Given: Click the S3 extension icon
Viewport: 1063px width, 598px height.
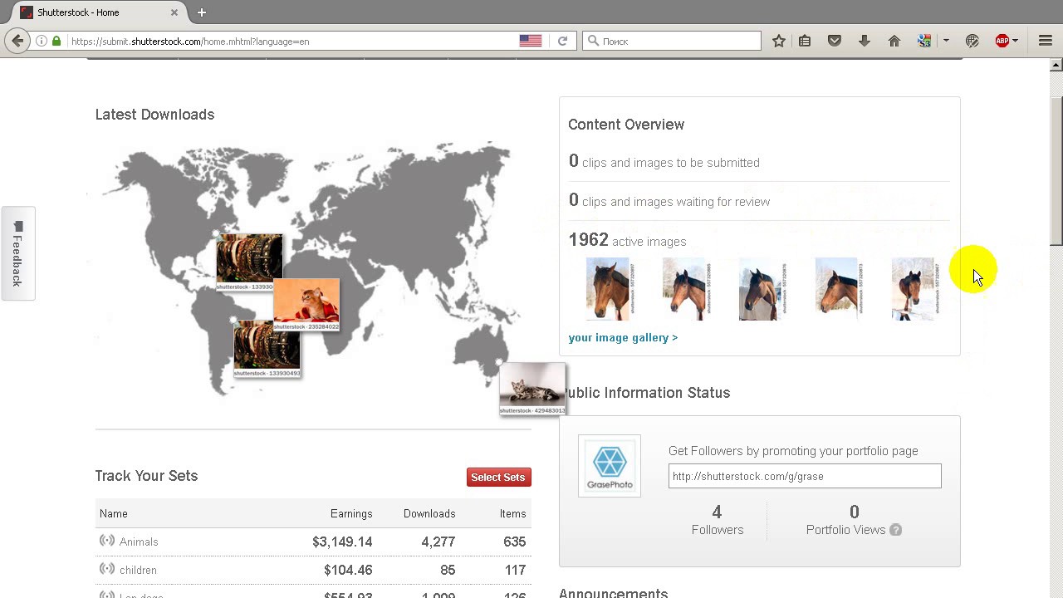Looking at the screenshot, I should (924, 41).
